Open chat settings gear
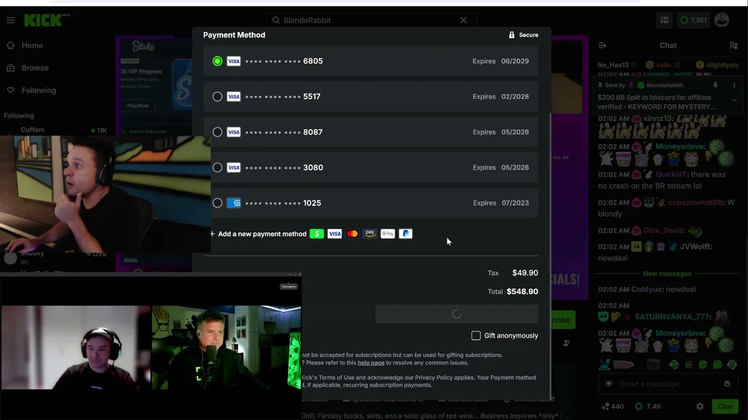The image size is (748, 420). [x=700, y=407]
